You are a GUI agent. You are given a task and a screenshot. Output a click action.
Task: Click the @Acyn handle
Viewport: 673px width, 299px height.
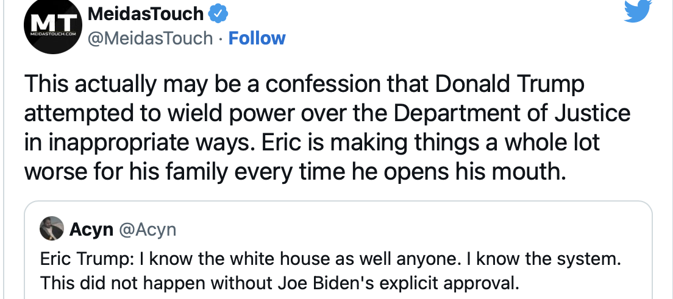(x=146, y=230)
